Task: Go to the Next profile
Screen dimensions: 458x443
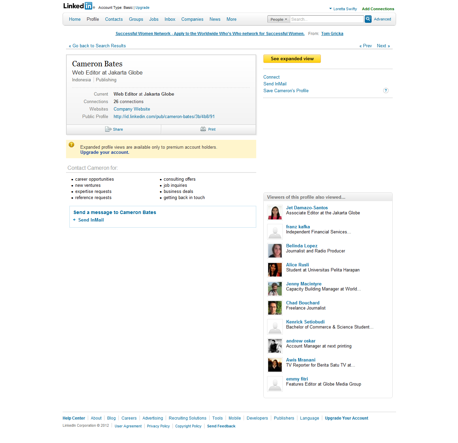Action: click(x=383, y=46)
